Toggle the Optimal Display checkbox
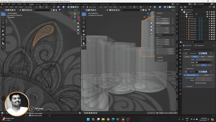 coord(196,83)
